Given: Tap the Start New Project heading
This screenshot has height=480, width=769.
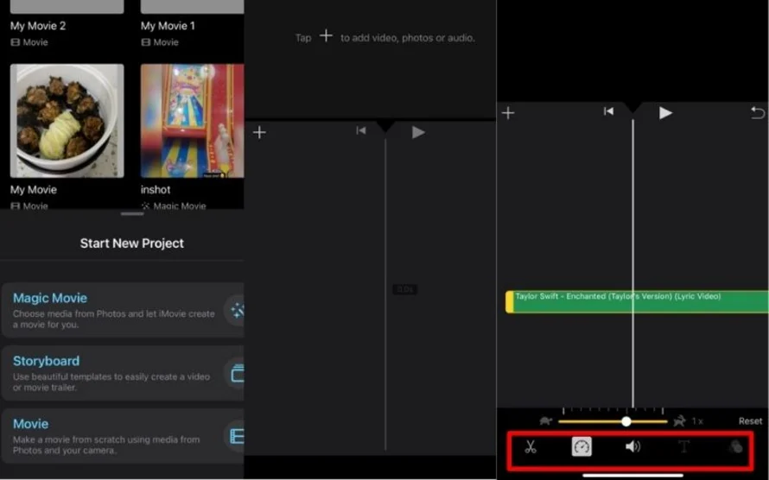Looking at the screenshot, I should point(132,243).
